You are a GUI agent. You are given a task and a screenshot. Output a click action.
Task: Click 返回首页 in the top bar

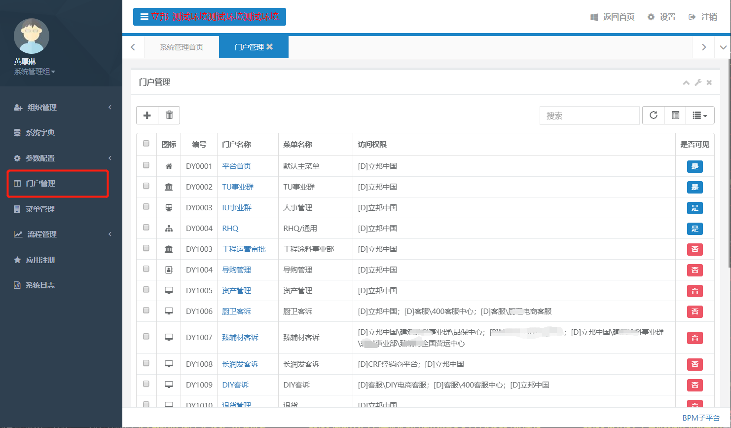pyautogui.click(x=613, y=17)
